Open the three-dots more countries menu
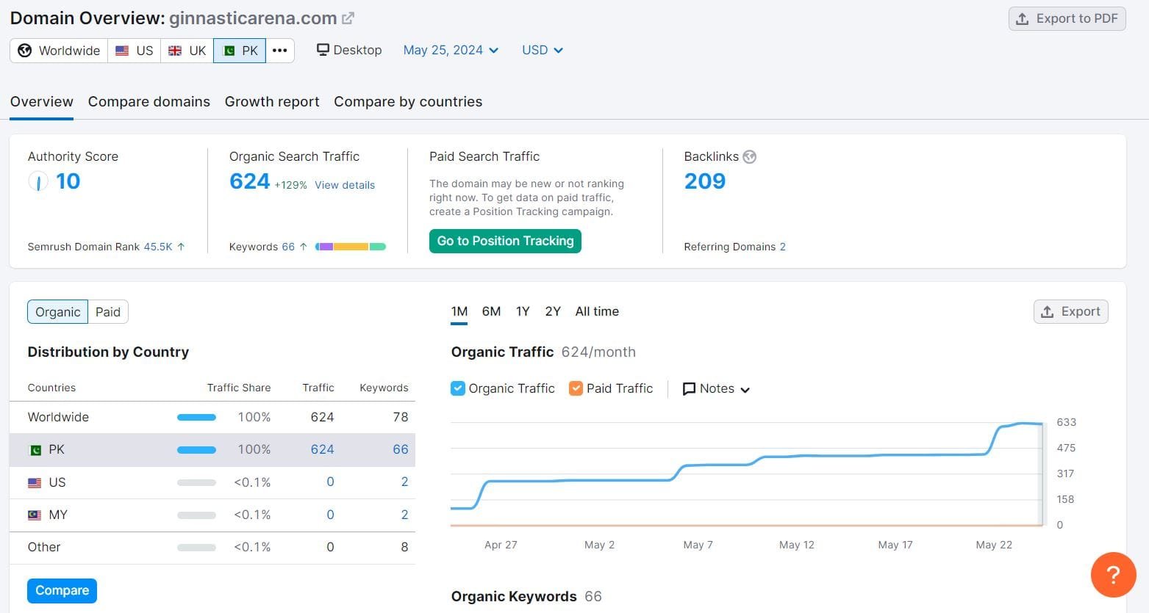Screen dimensions: 1149x613 coord(280,51)
